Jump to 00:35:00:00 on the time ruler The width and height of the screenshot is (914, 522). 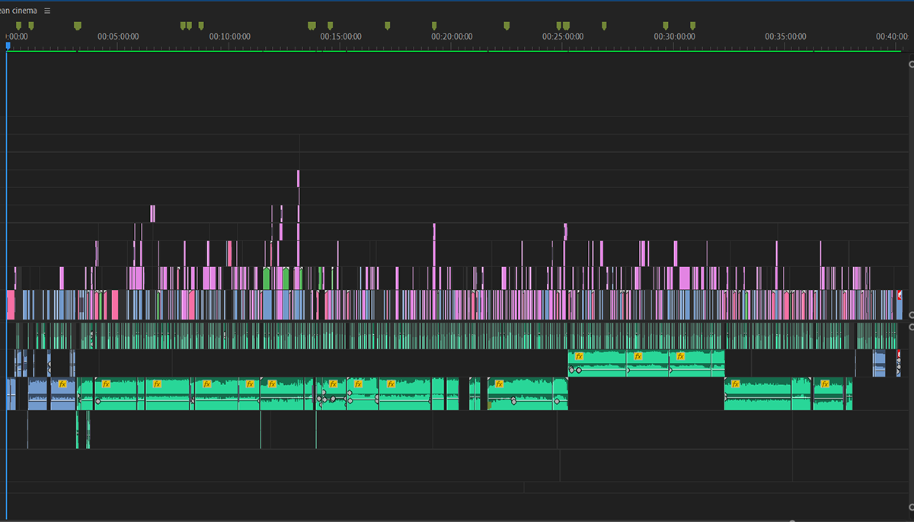pyautogui.click(x=786, y=37)
